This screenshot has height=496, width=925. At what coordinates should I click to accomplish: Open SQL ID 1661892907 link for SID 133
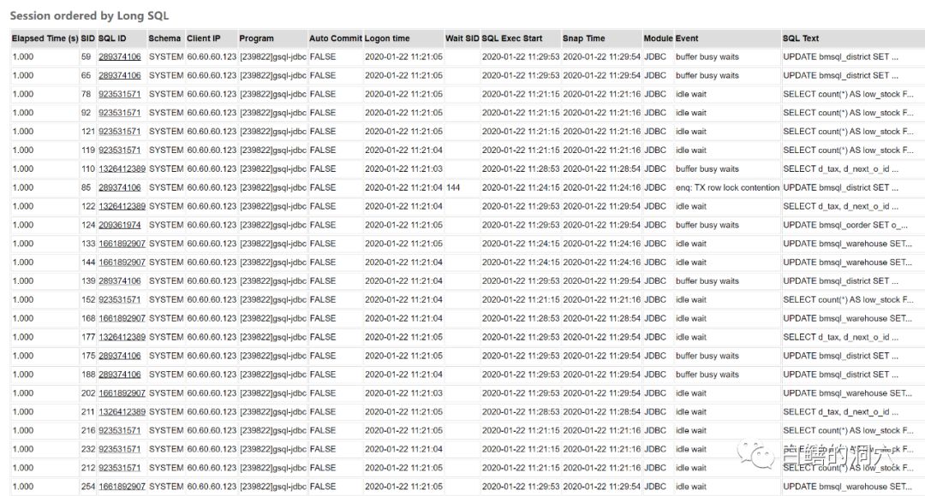122,244
